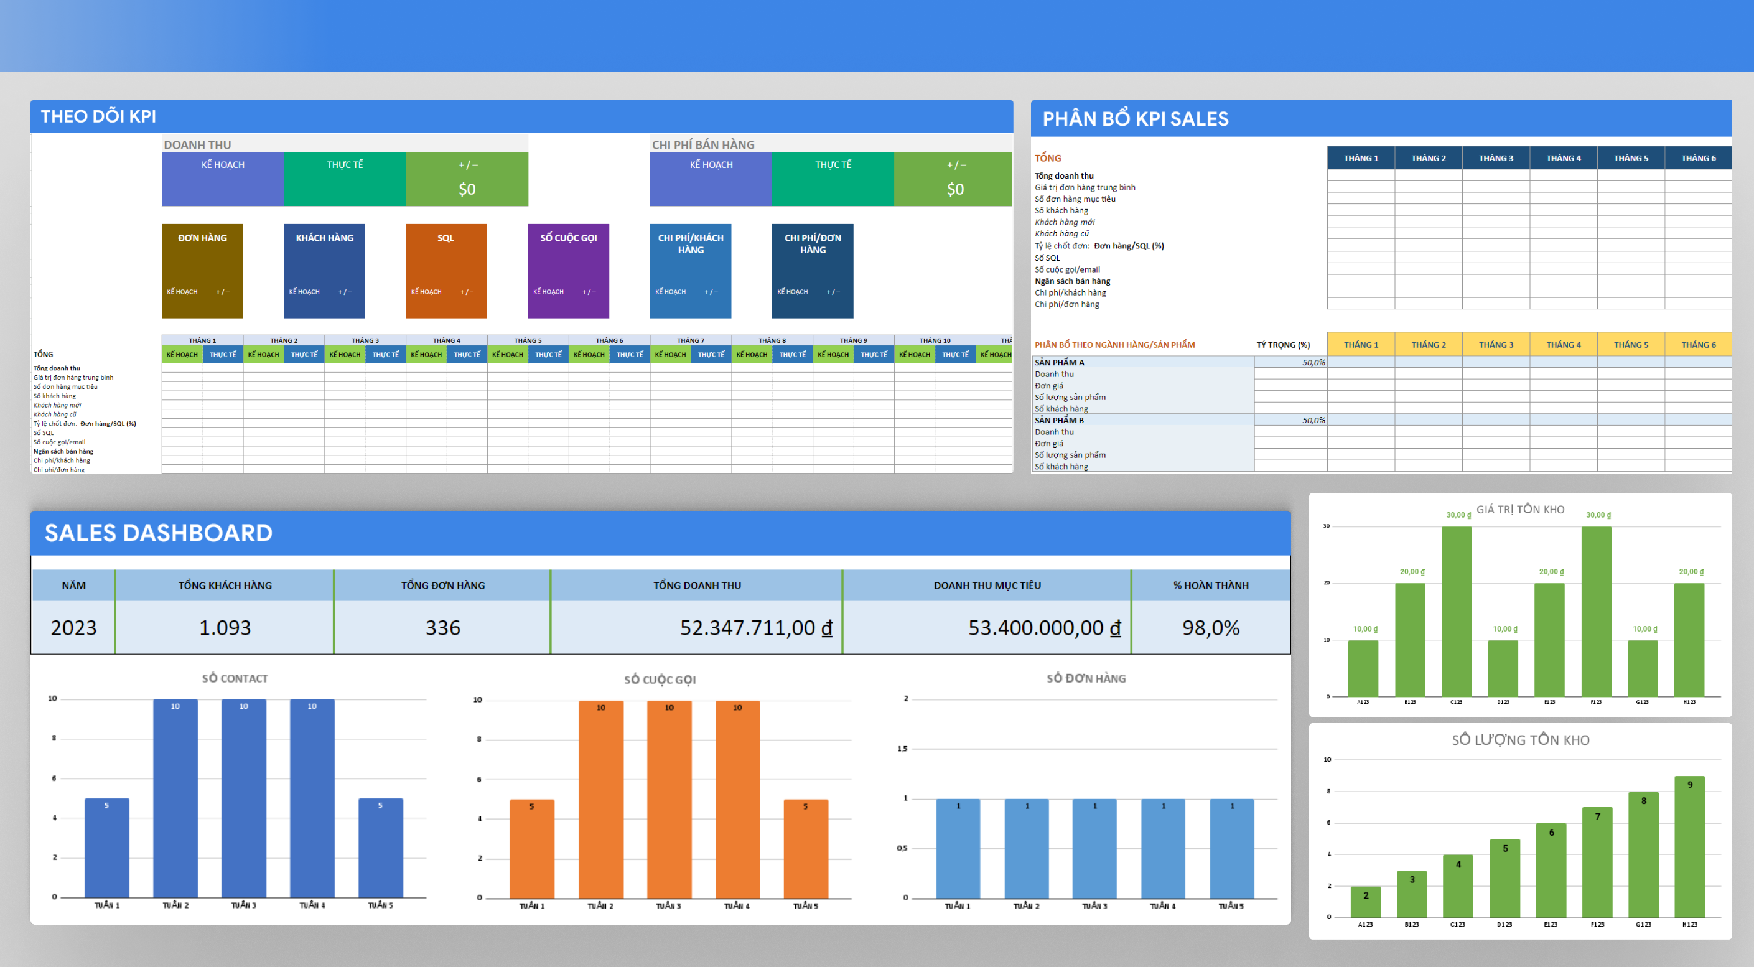Click the PHÂN BỔ KPI SALES header
The width and height of the screenshot is (1754, 967).
pyautogui.click(x=1135, y=119)
